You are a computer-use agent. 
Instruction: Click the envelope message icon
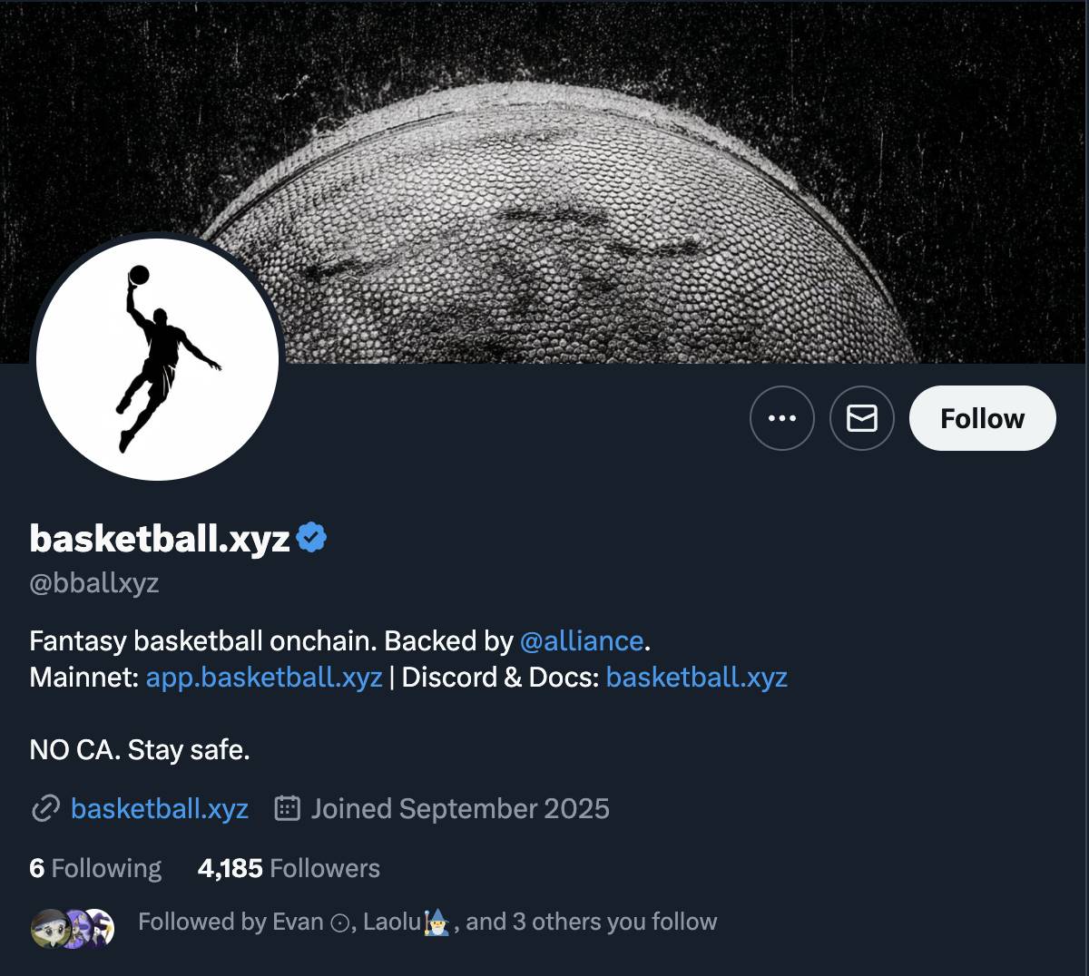[x=861, y=418]
